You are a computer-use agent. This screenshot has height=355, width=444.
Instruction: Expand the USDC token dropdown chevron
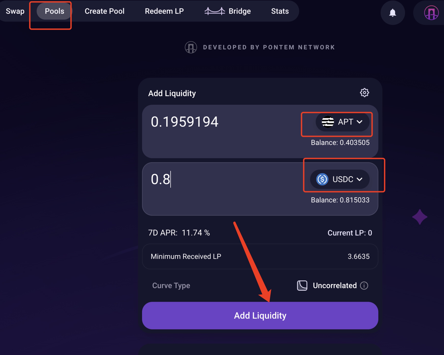(359, 179)
